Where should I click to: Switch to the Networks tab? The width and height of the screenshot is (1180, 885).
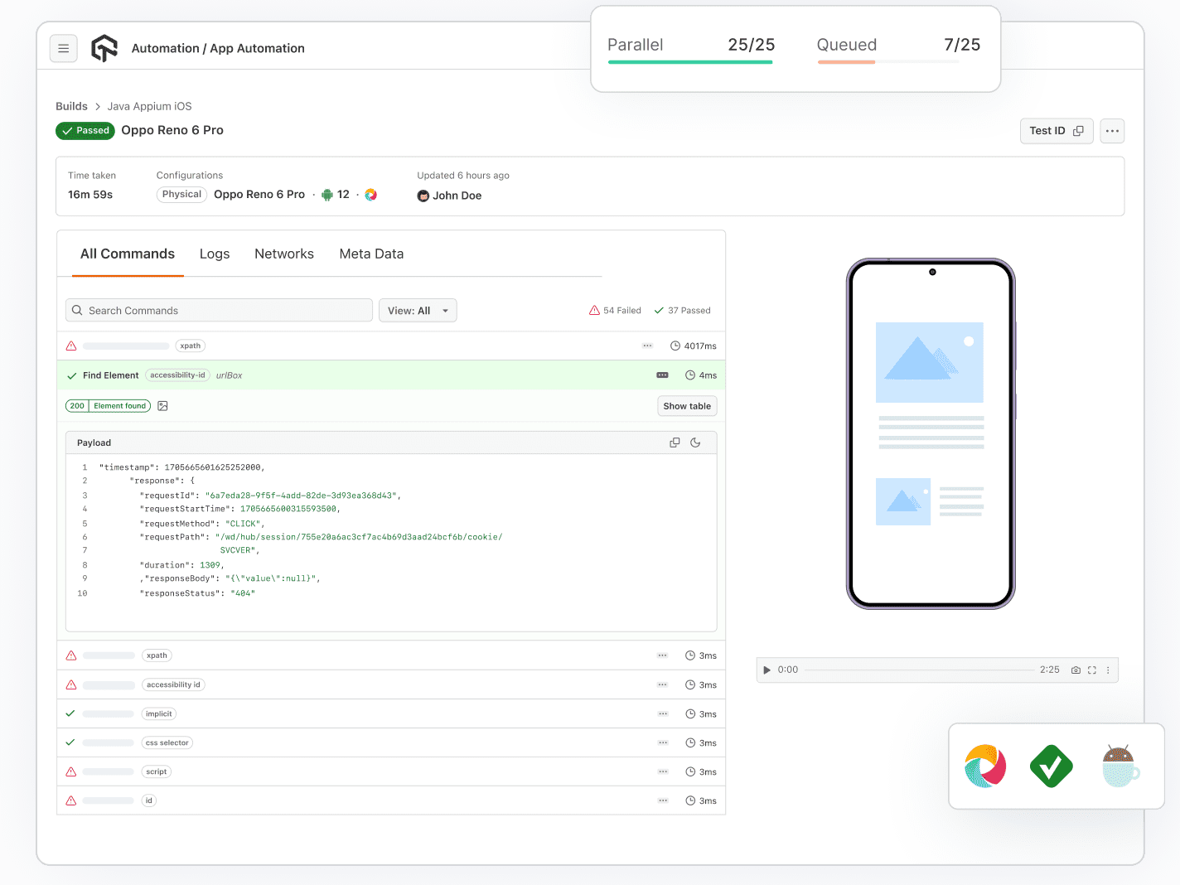[284, 254]
